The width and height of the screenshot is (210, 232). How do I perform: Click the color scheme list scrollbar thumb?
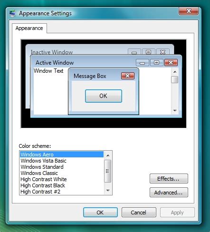point(108,171)
